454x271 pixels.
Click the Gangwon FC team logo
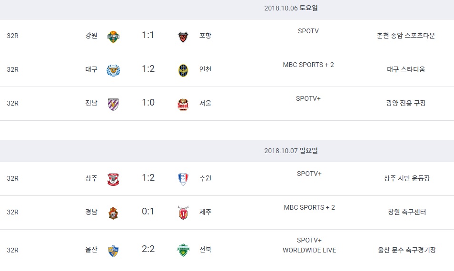[113, 37]
